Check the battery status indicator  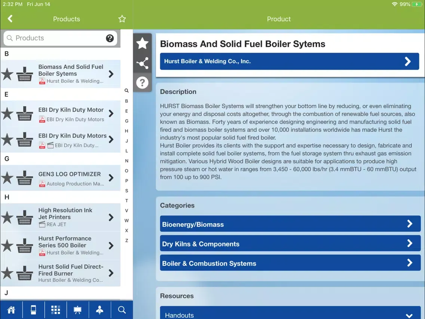(417, 4)
